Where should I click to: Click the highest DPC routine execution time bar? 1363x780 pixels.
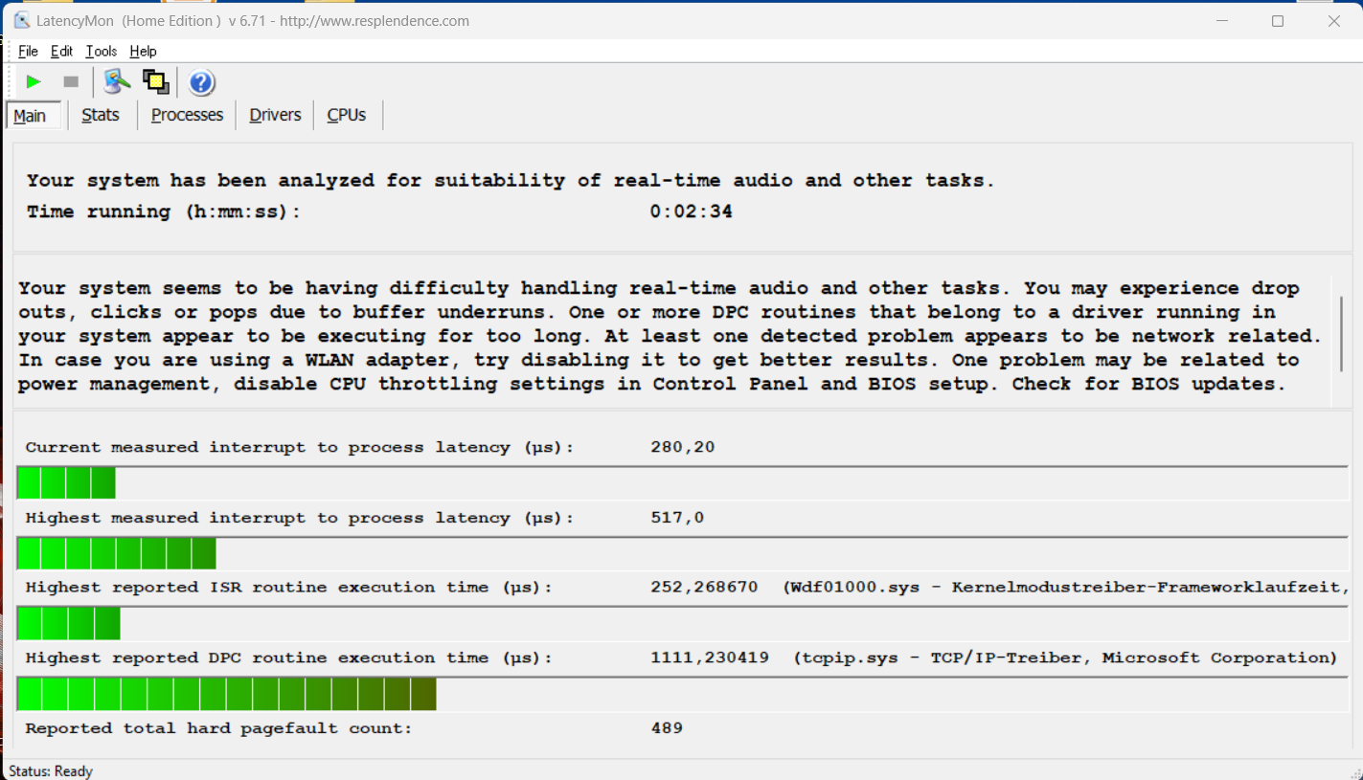point(227,694)
